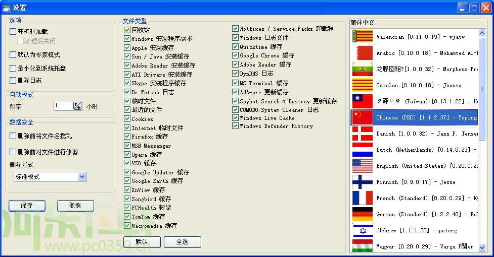
Task: Click the Finnish flag icon
Action: pyautogui.click(x=363, y=182)
